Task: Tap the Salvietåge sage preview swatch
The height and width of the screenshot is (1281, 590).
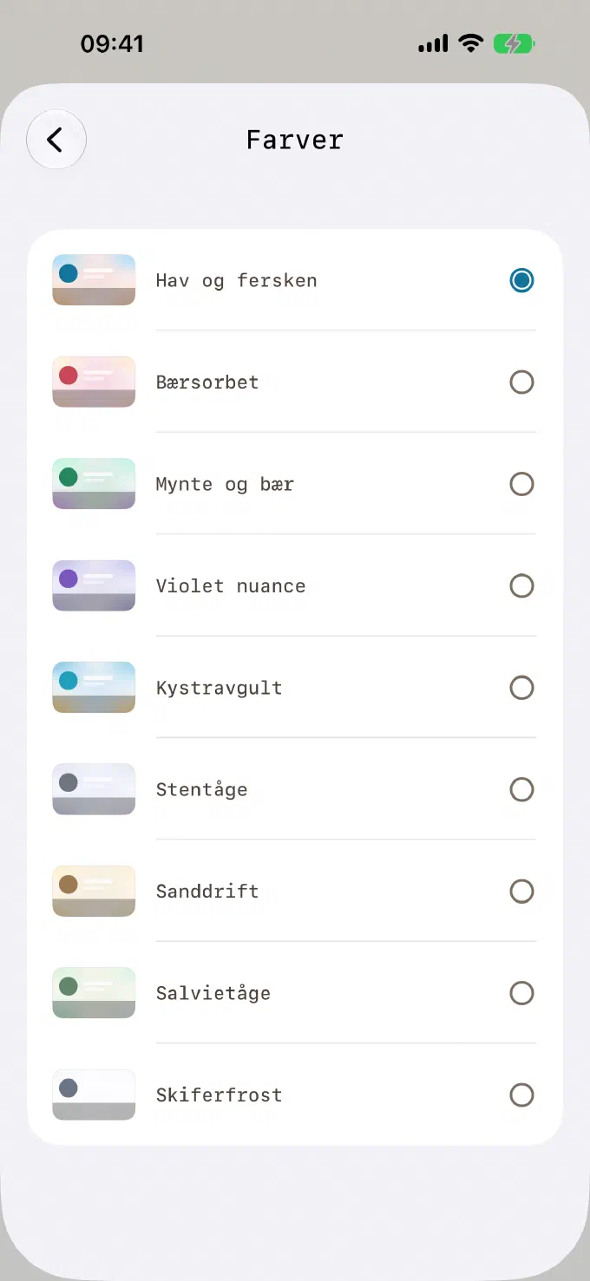Action: click(94, 993)
